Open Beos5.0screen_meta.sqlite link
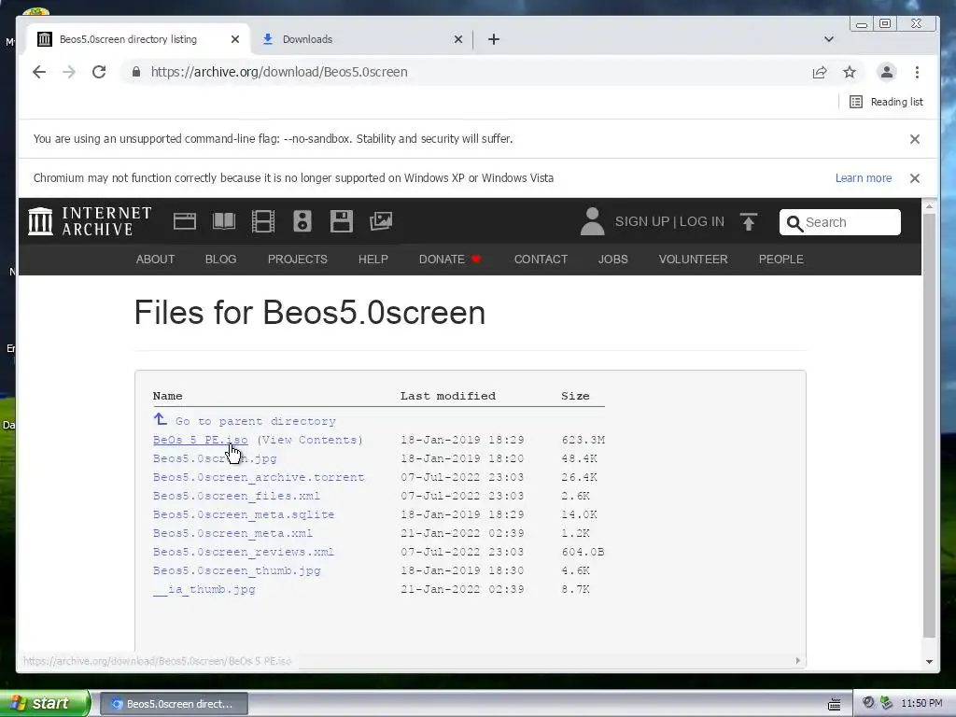 click(x=244, y=514)
